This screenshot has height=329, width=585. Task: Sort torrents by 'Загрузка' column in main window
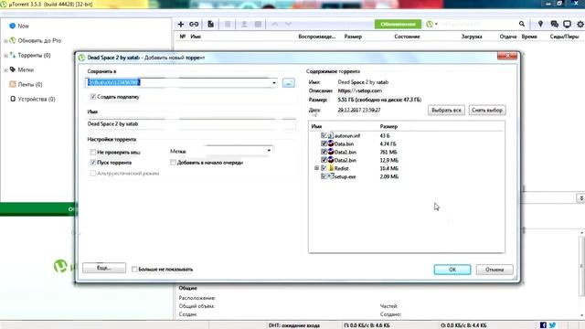click(472, 37)
